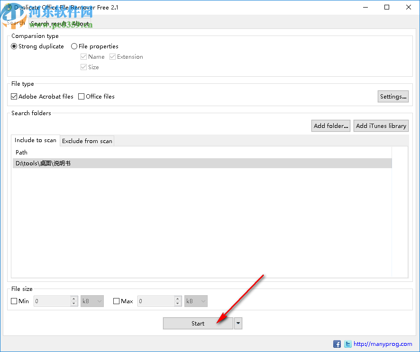420x352 pixels.
Task: Switch to the Exclude from scan tab
Action: [x=87, y=141]
